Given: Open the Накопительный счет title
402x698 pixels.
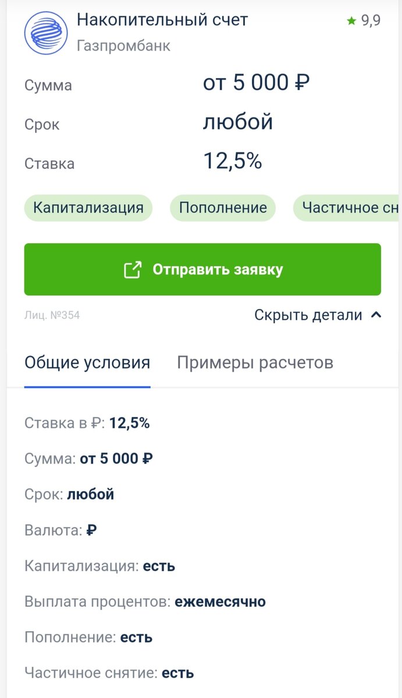Looking at the screenshot, I should point(162,20).
